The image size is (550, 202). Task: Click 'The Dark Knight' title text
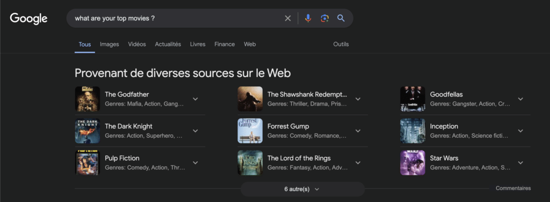click(x=129, y=126)
